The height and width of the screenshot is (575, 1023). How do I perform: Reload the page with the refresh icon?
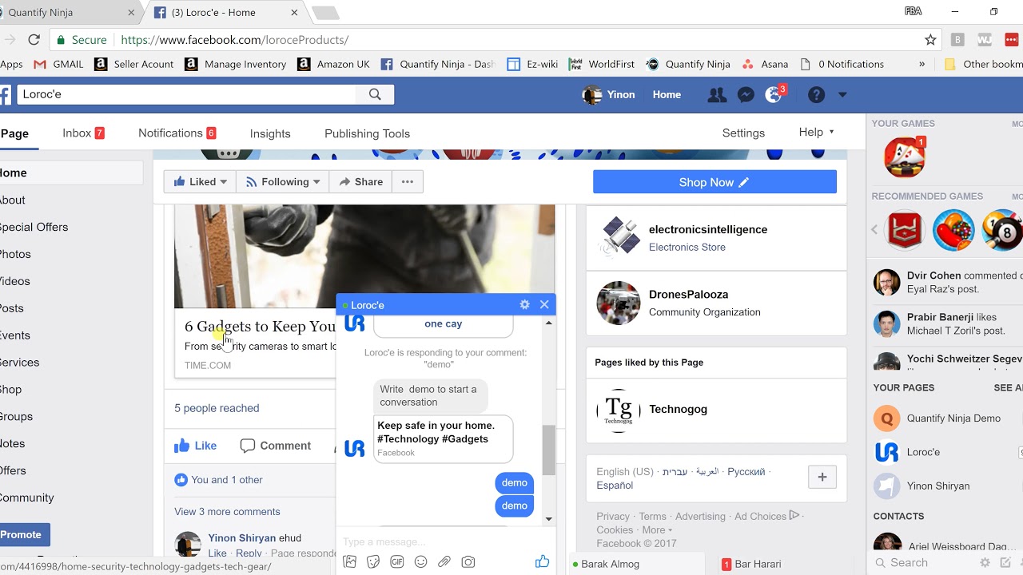[34, 40]
